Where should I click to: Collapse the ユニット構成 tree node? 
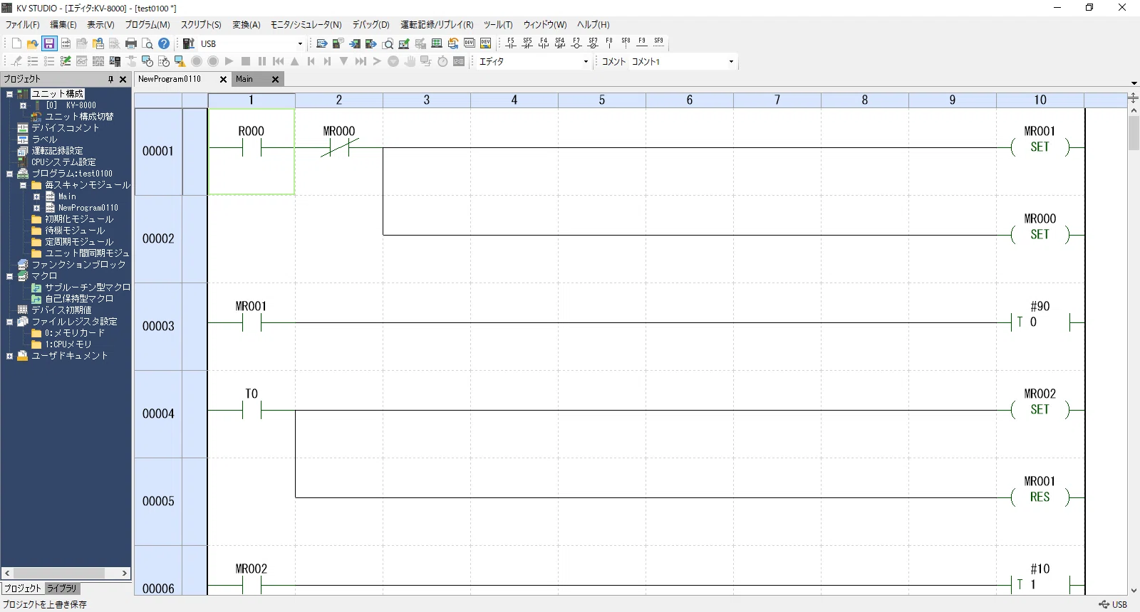(9, 94)
